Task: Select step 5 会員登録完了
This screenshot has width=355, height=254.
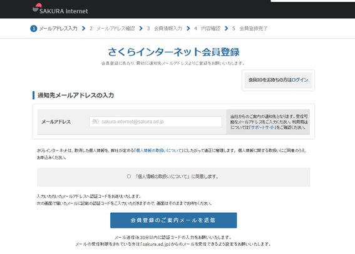Action: coord(250,29)
